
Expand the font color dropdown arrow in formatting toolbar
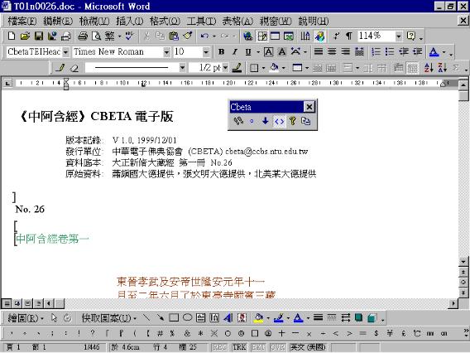[x=444, y=52]
